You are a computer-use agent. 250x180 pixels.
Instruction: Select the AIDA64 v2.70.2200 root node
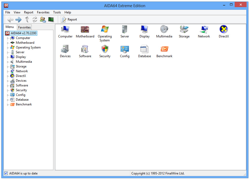click(24, 33)
